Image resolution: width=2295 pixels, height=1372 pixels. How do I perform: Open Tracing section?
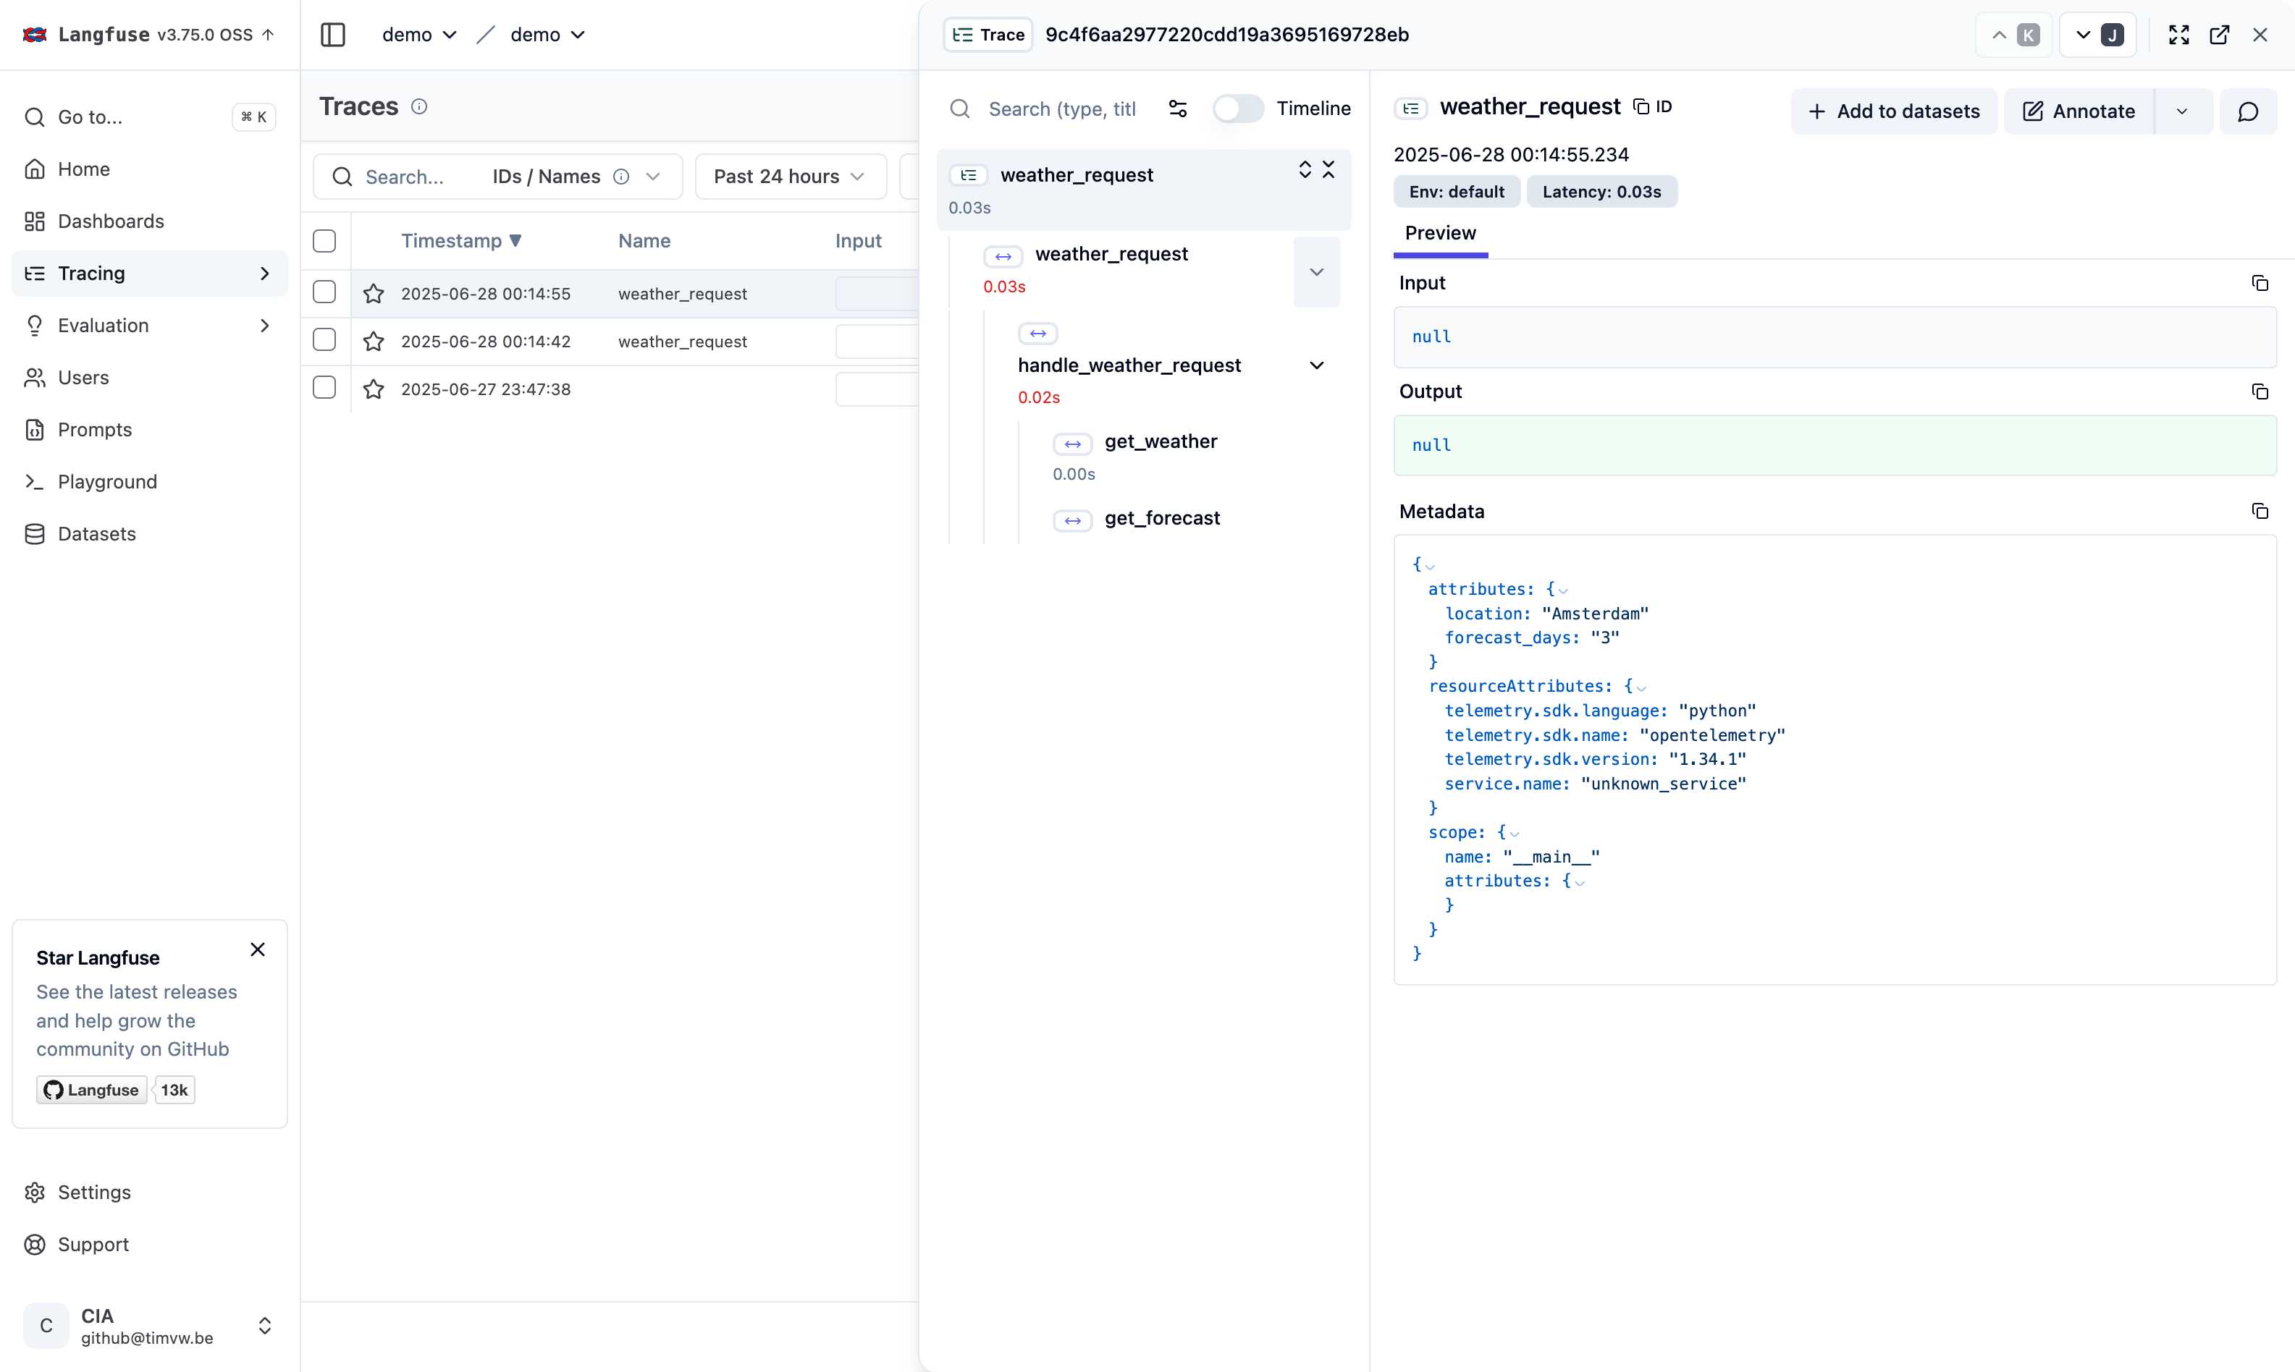click(149, 273)
